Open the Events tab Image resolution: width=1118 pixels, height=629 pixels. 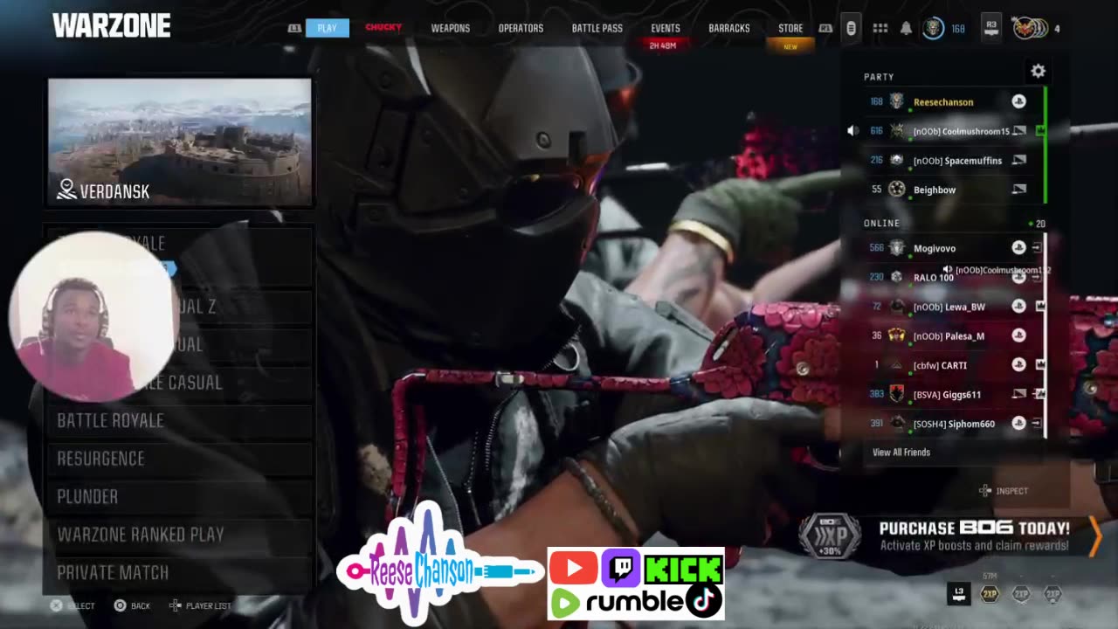pyautogui.click(x=666, y=29)
